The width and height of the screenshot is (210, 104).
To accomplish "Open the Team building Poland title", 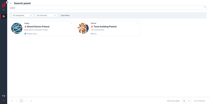I will click(x=105, y=27).
